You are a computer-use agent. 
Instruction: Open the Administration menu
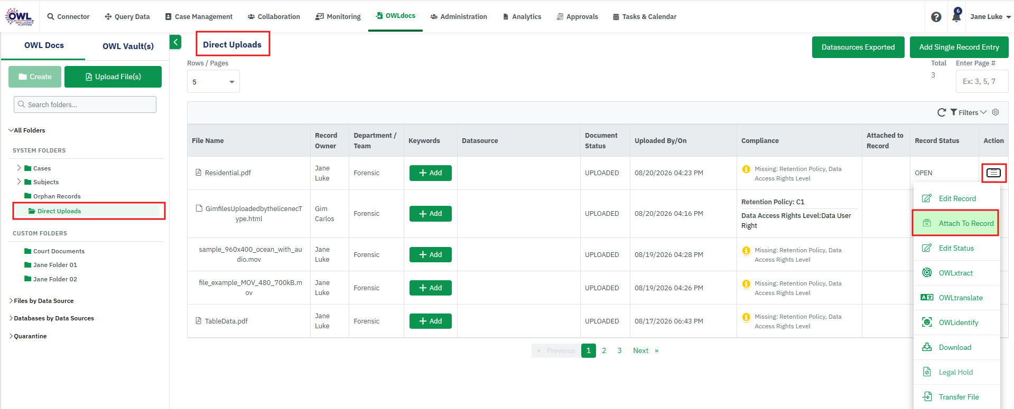click(459, 17)
